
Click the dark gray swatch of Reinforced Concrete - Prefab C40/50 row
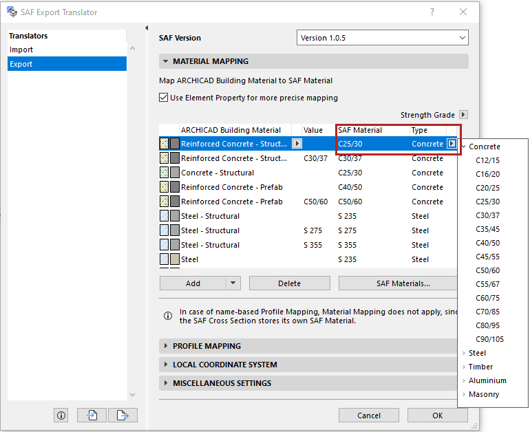[175, 187]
